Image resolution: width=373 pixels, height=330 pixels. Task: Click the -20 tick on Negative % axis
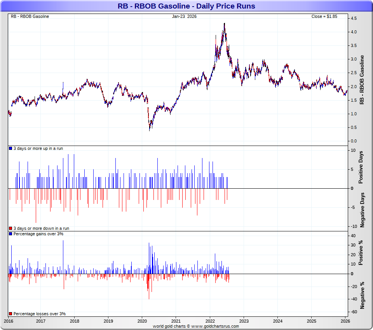(x=354, y=287)
